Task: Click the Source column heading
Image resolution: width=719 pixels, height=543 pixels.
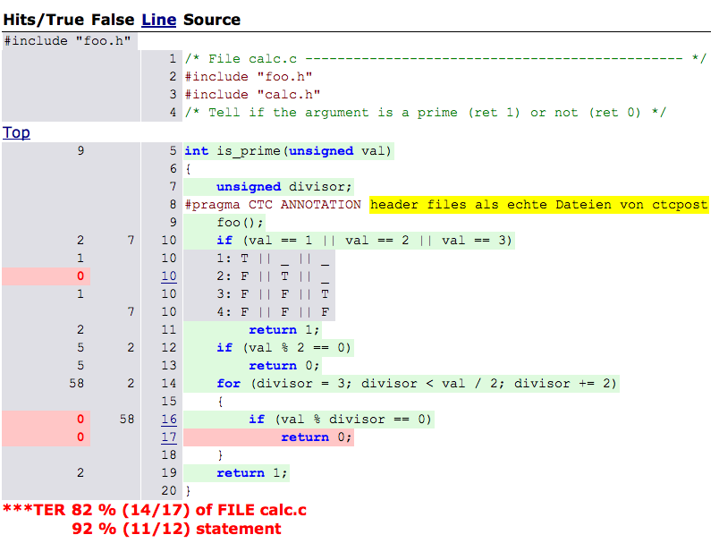Action: point(212,19)
